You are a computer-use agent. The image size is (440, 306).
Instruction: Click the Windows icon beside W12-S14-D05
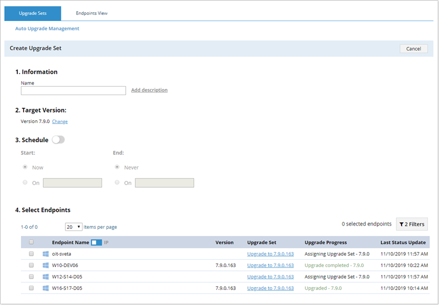pos(45,277)
